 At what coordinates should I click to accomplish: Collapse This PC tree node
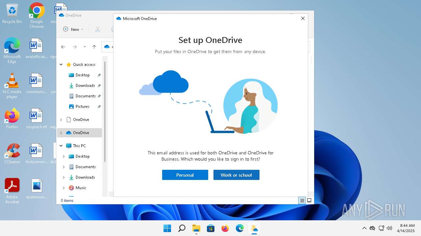(x=61, y=146)
